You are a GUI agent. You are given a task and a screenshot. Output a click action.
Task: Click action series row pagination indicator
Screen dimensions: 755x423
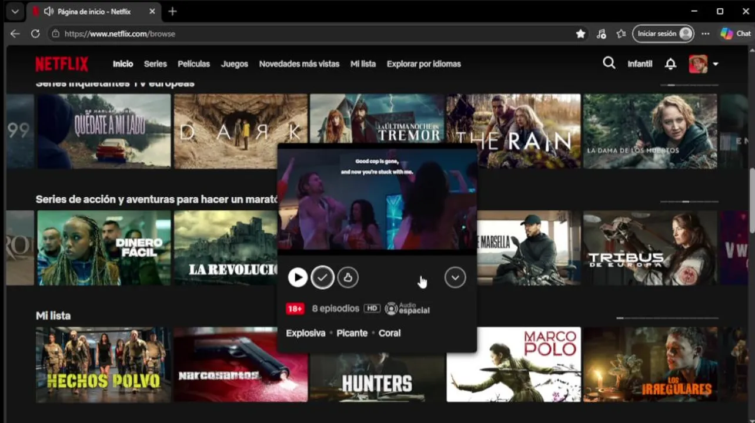click(x=689, y=202)
